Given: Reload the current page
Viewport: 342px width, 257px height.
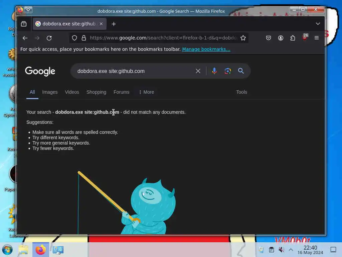Looking at the screenshot, I should (x=49, y=38).
